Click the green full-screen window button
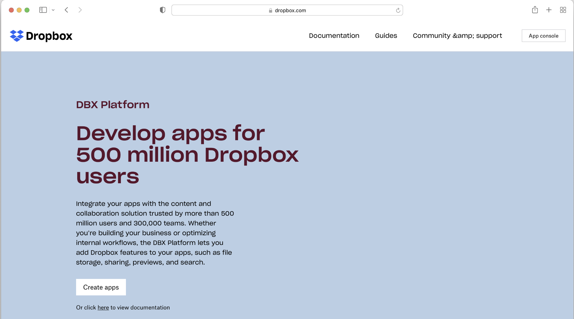The width and height of the screenshot is (574, 319). point(27,10)
